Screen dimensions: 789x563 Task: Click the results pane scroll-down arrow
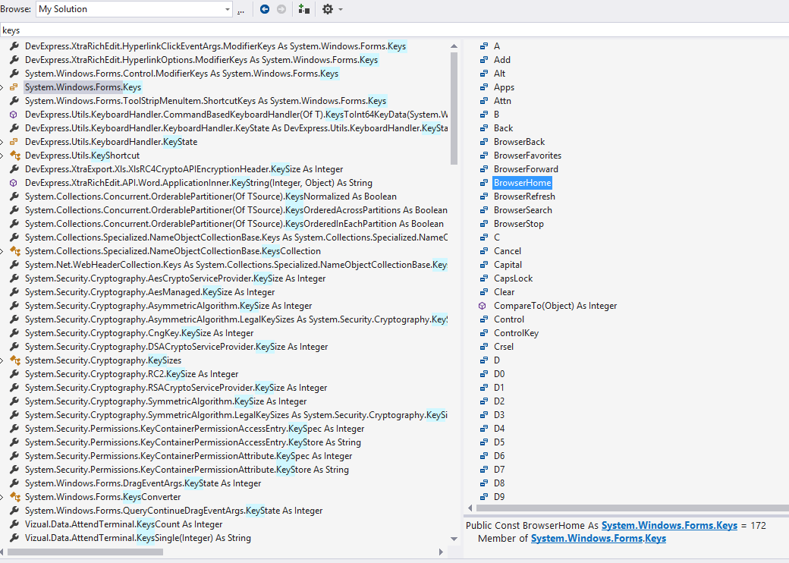[454, 539]
